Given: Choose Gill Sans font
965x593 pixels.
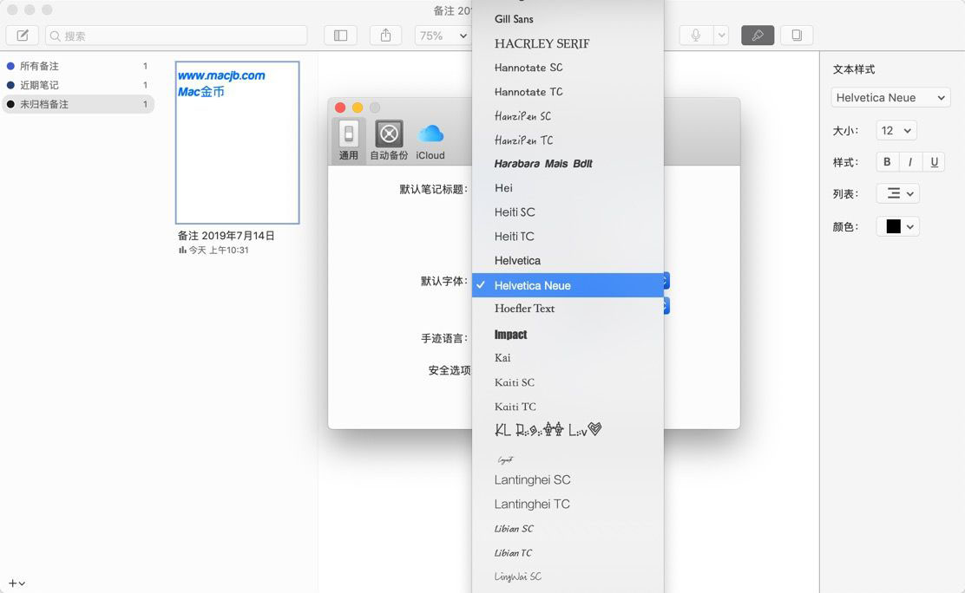Looking at the screenshot, I should coord(568,19).
